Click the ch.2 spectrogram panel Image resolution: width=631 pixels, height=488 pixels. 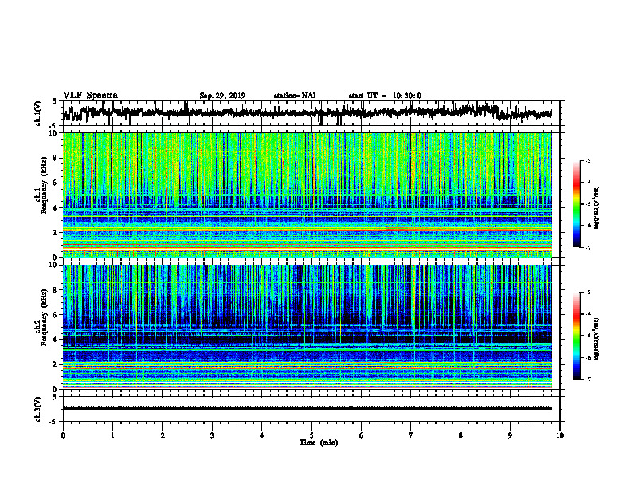pos(307,327)
